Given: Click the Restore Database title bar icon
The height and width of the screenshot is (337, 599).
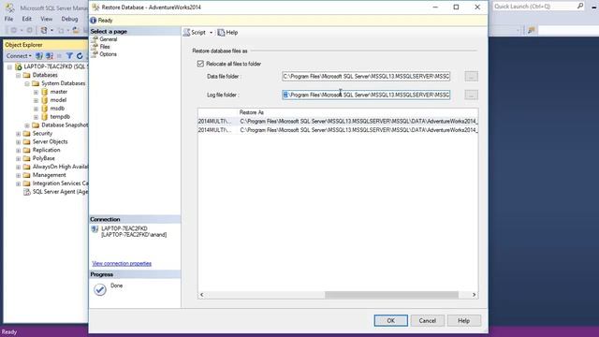Looking at the screenshot, I should (95, 7).
